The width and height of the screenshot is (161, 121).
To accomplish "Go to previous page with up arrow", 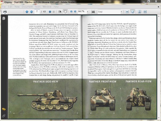I will (27, 12).
